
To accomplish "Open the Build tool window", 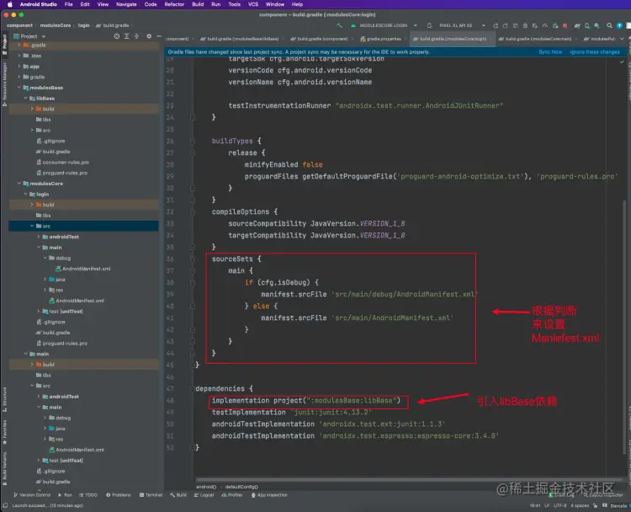I will (x=178, y=495).
